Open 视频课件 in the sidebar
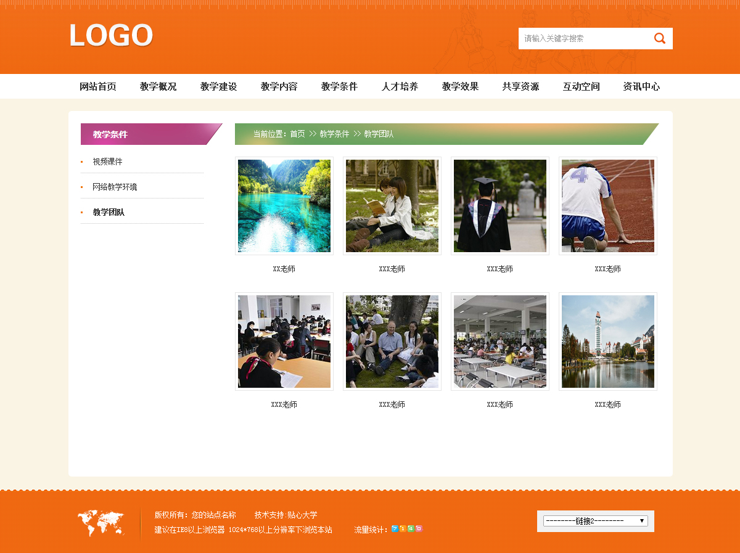 tap(108, 162)
